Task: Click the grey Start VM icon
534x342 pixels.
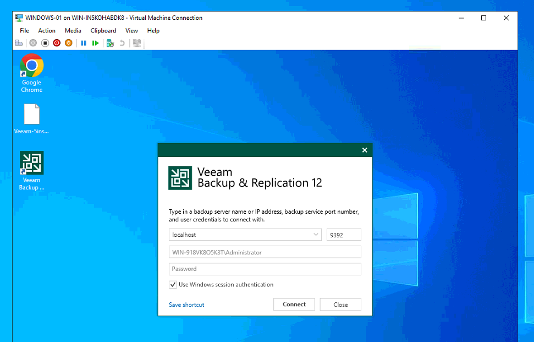Action: coord(33,43)
